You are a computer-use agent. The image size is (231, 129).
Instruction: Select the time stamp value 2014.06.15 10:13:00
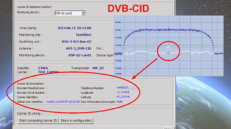point(74,28)
